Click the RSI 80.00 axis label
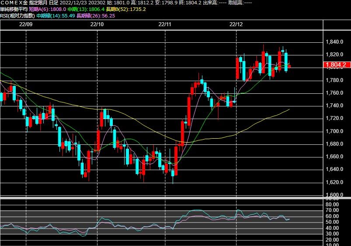Screen dimensions: 351x246 (332, 205)
